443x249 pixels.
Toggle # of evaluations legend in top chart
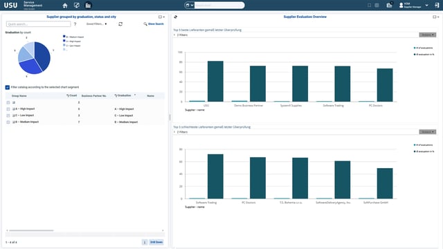423,48
